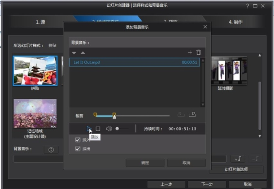Go to next step 下一步
This screenshot has width=274, height=189.
tap(207, 184)
